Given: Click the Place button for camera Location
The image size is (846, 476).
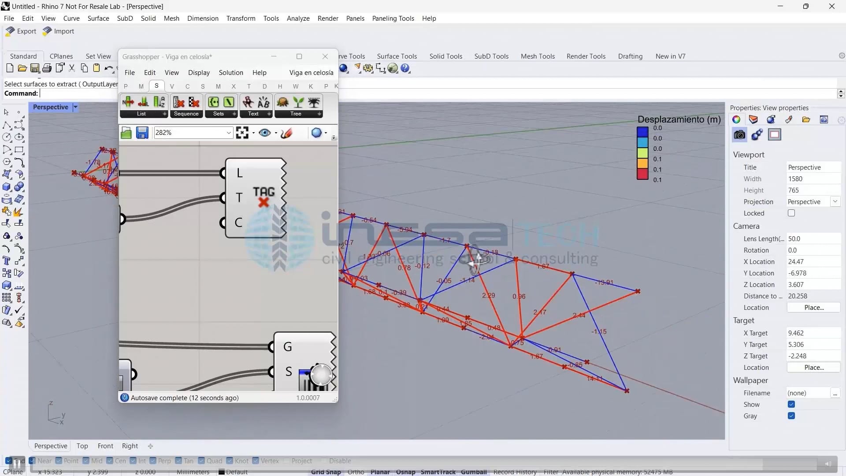Looking at the screenshot, I should 813,307.
